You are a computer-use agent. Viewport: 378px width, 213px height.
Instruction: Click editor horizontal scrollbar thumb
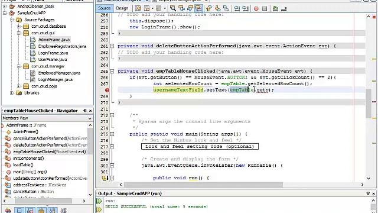(x=203, y=185)
